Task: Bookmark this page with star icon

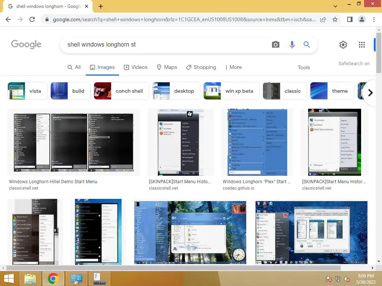Action: click(335, 19)
